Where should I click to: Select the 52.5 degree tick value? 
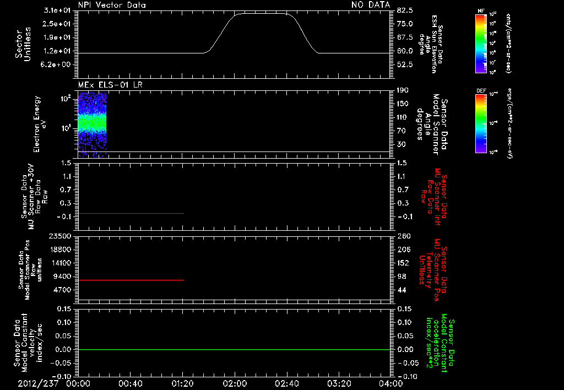click(405, 65)
